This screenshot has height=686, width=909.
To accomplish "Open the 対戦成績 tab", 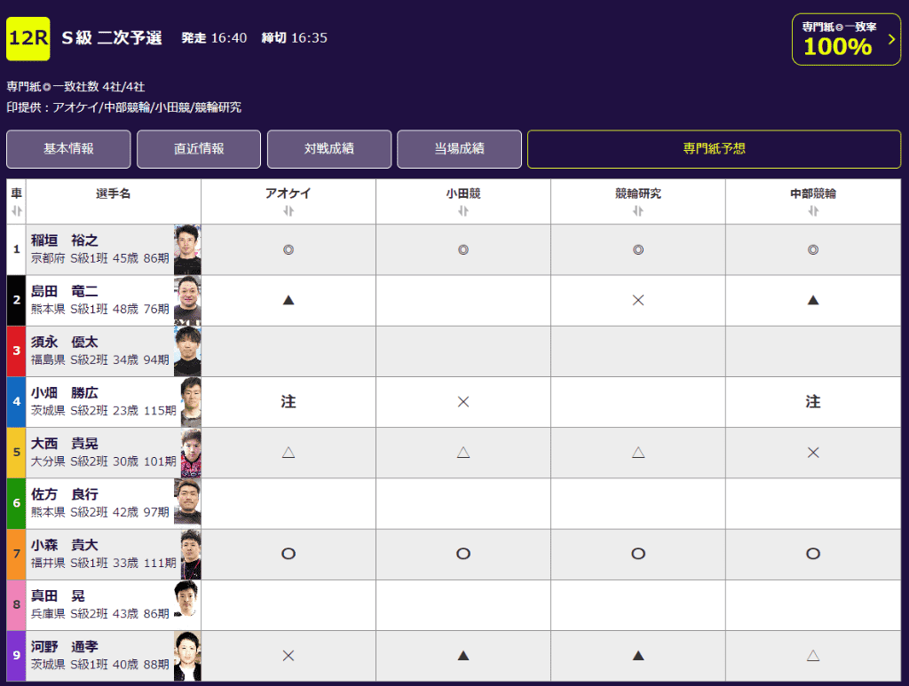I will pos(329,149).
